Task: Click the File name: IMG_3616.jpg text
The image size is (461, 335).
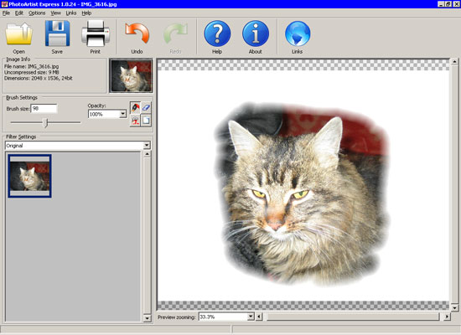Action: (x=32, y=66)
